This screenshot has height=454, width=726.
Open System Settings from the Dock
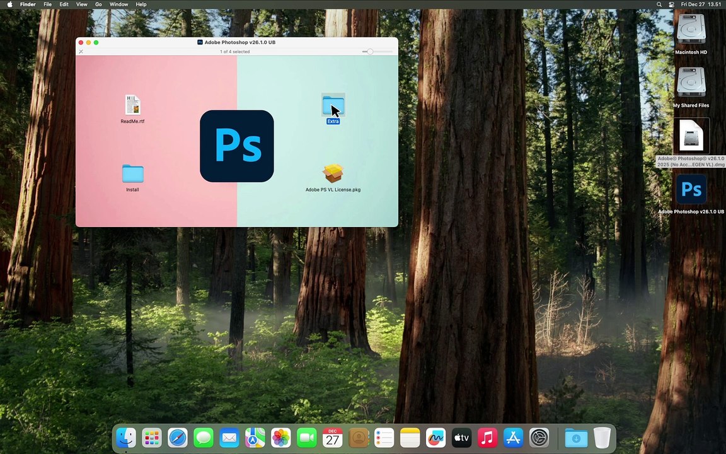click(x=539, y=438)
